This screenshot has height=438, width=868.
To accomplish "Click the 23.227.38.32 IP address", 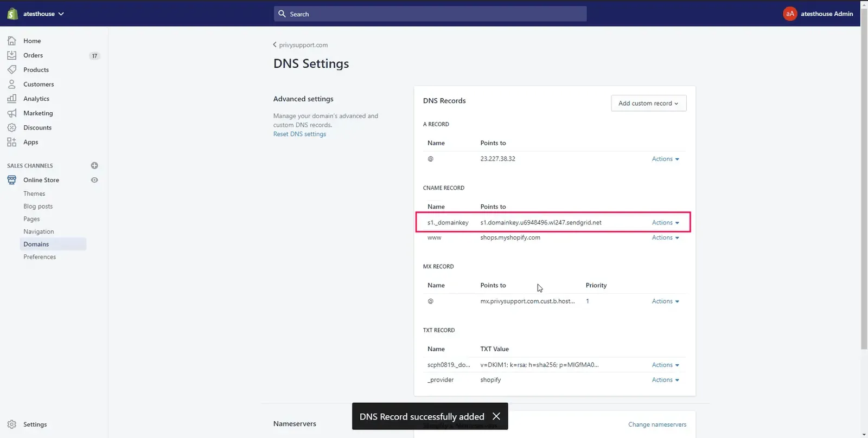I will point(497,159).
